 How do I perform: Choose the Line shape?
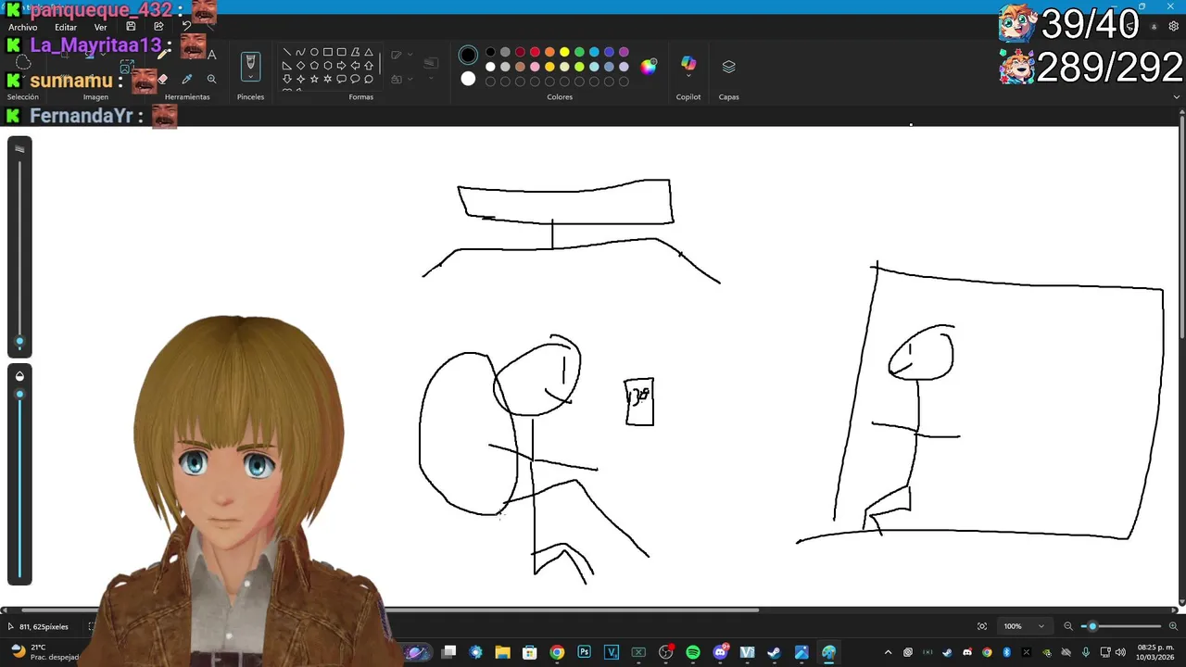(x=287, y=52)
